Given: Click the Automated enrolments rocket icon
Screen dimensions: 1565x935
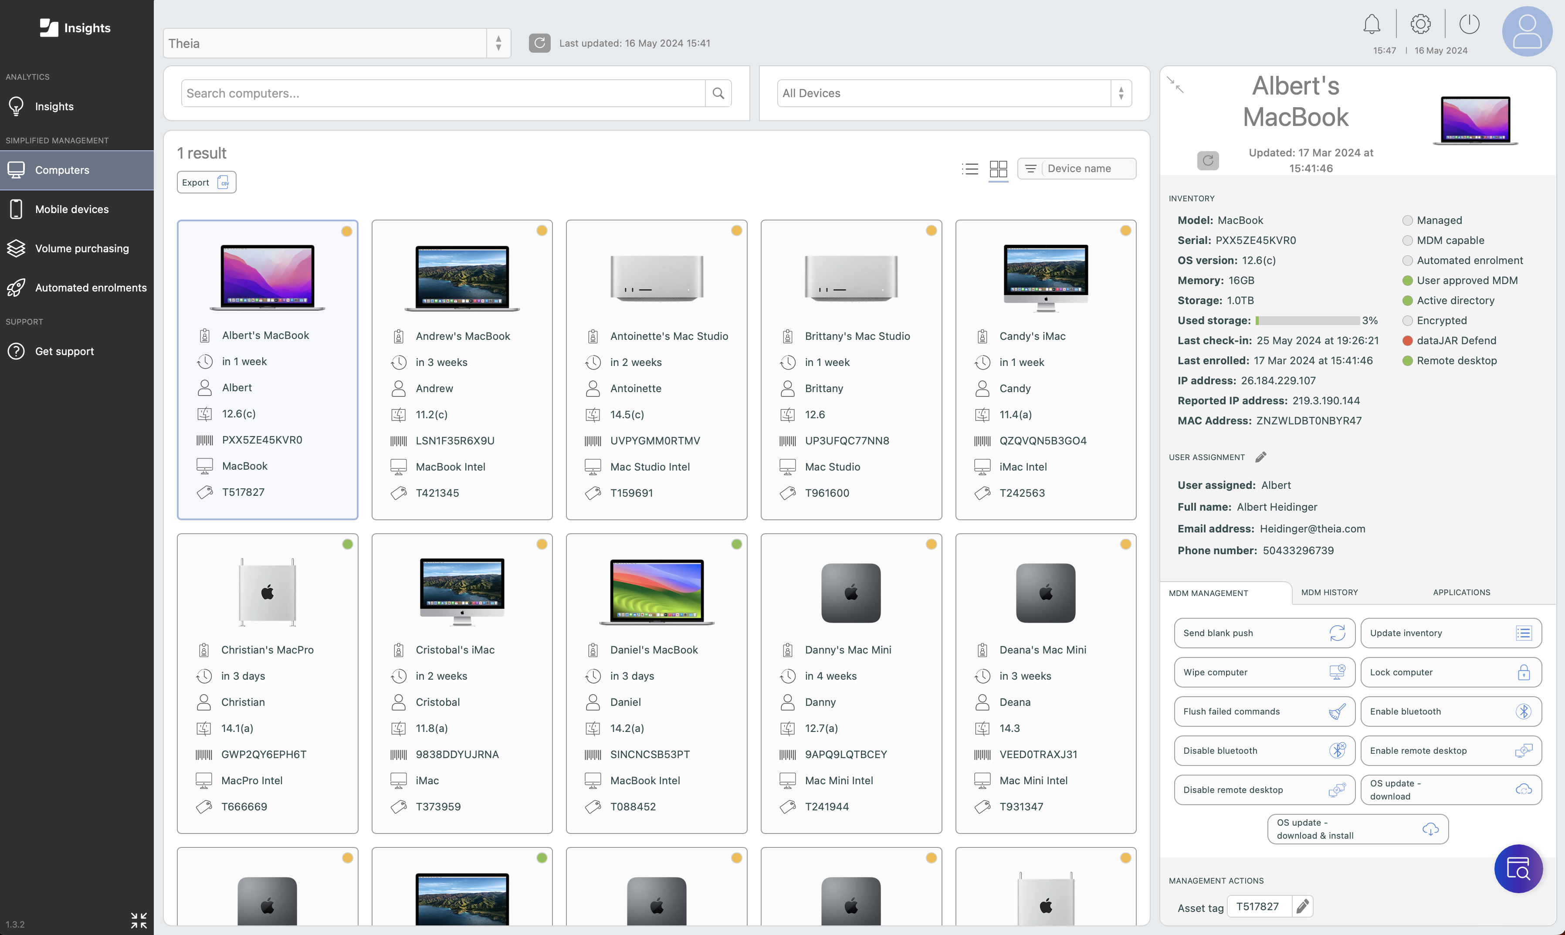Looking at the screenshot, I should 17,287.
